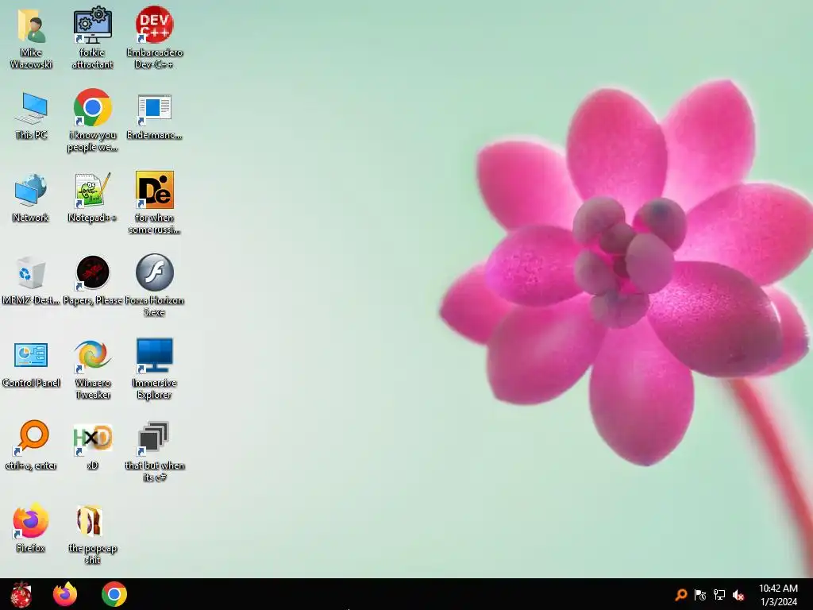Open the forkie attractant shortcut
The height and width of the screenshot is (610, 813).
pos(92,25)
